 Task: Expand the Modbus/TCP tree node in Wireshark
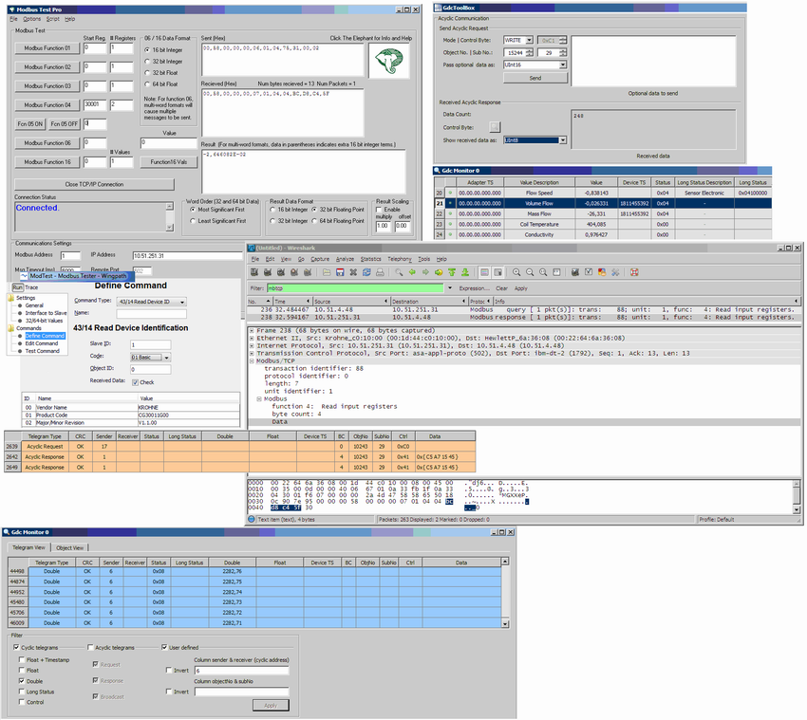click(x=253, y=360)
